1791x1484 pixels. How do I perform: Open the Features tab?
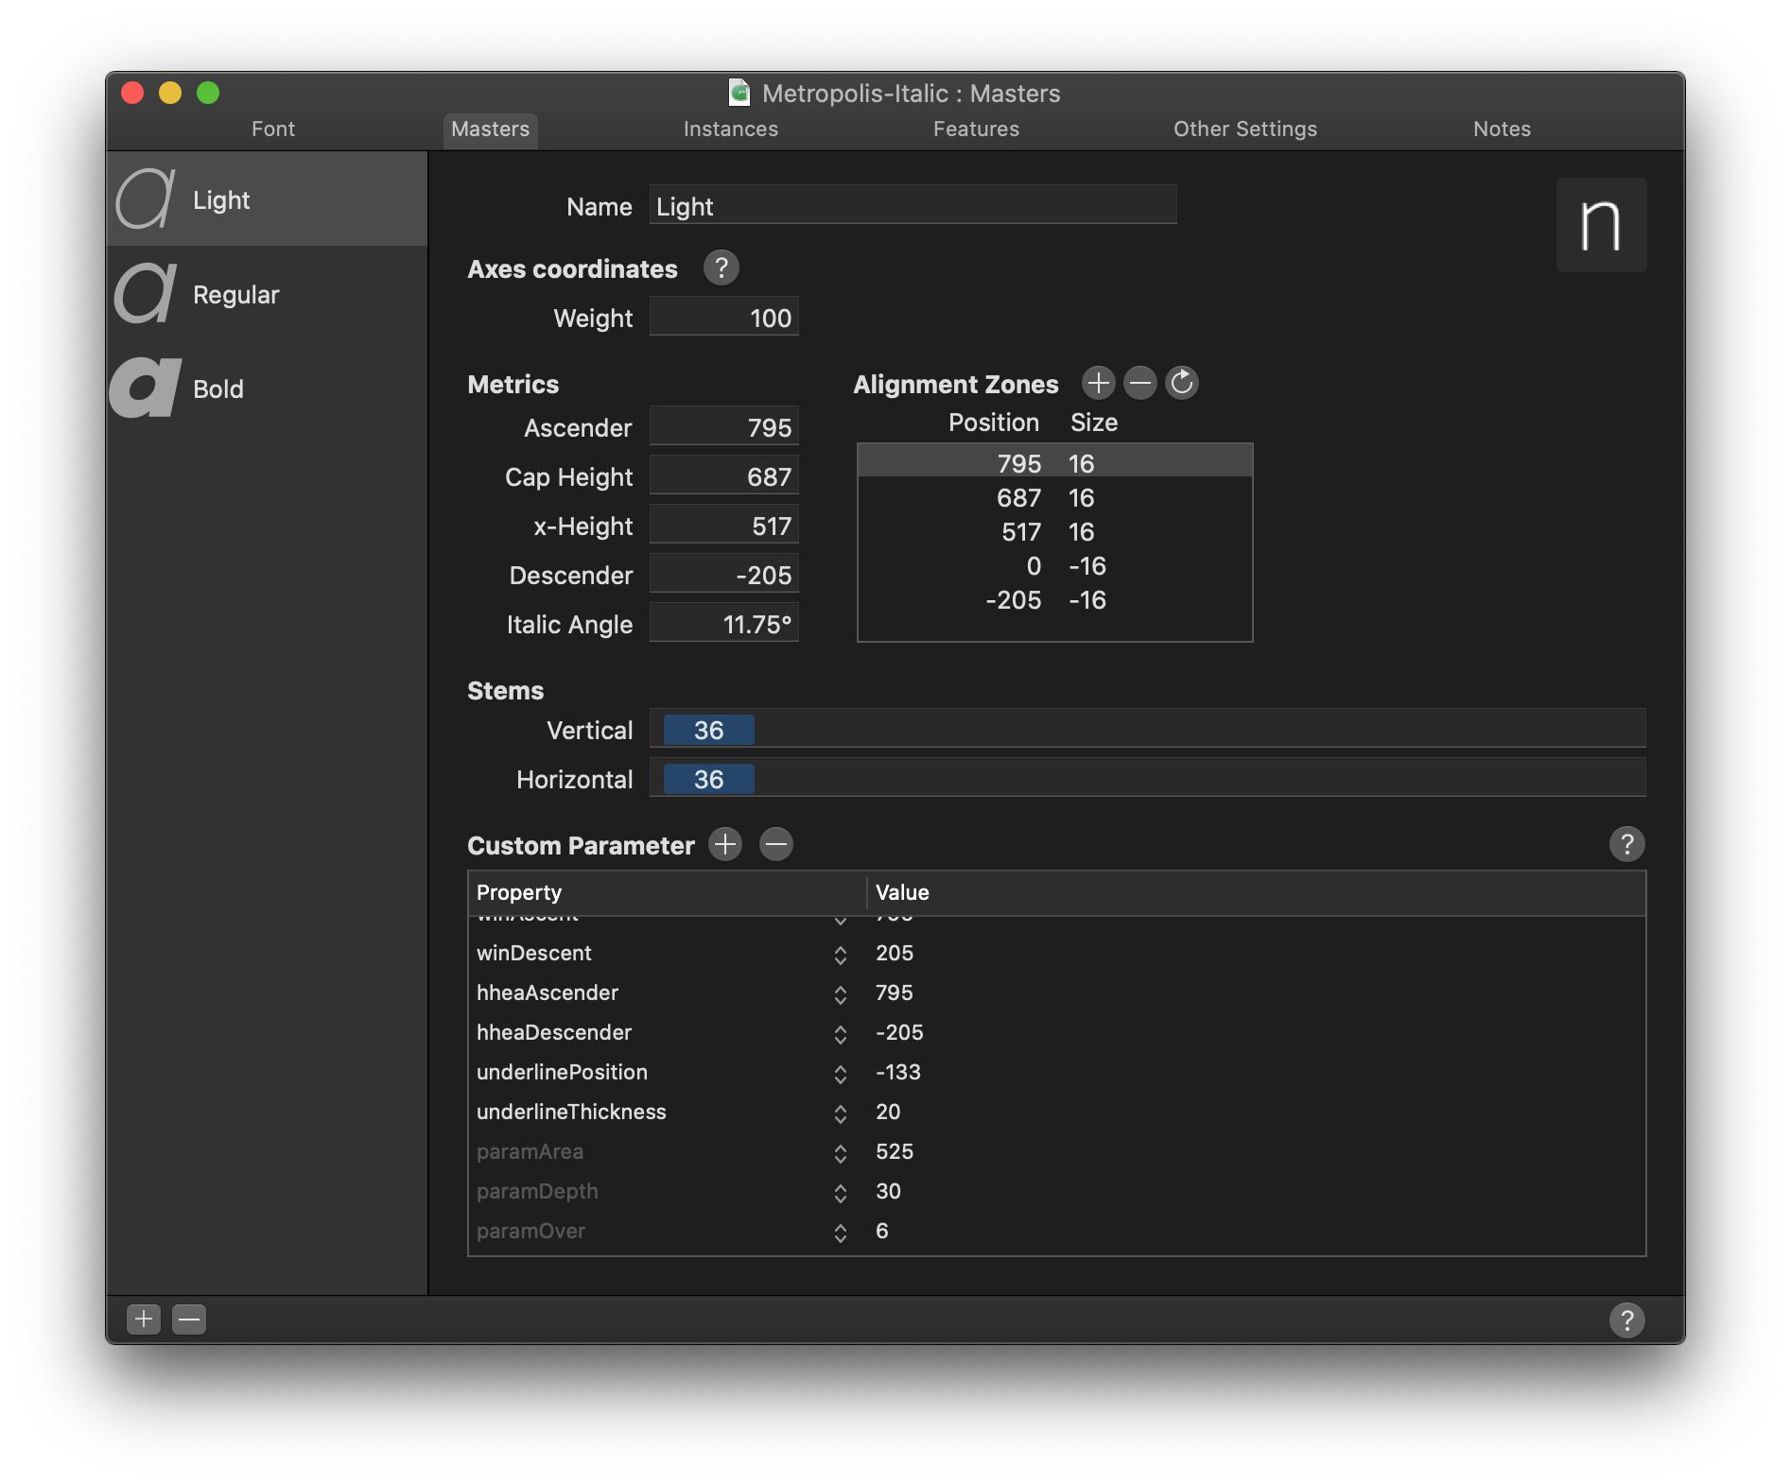(x=976, y=129)
